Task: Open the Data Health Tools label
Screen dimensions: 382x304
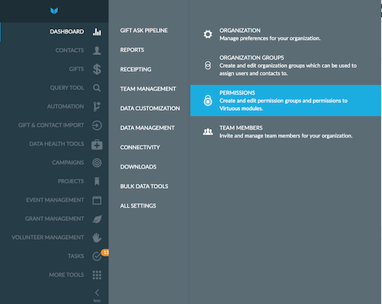Action: tap(57, 144)
